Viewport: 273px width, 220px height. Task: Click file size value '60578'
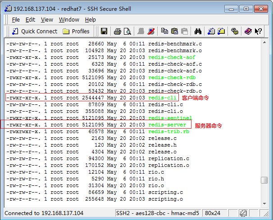[96, 131]
